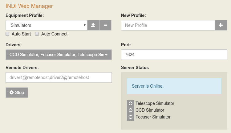Expand the Drivers selection dropdown
Viewport: 231px width, 133px height.
pyautogui.click(x=55, y=55)
